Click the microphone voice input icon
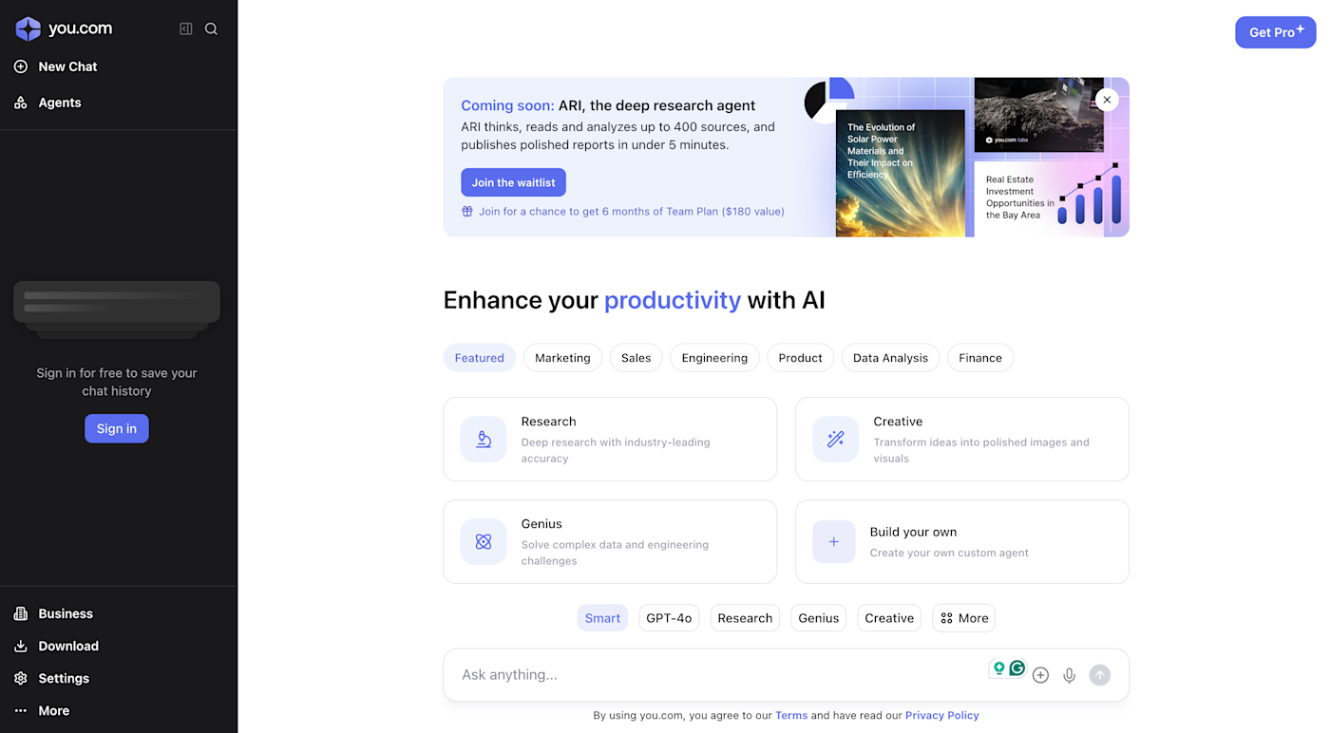Image resolution: width=1330 pixels, height=733 pixels. coord(1070,675)
